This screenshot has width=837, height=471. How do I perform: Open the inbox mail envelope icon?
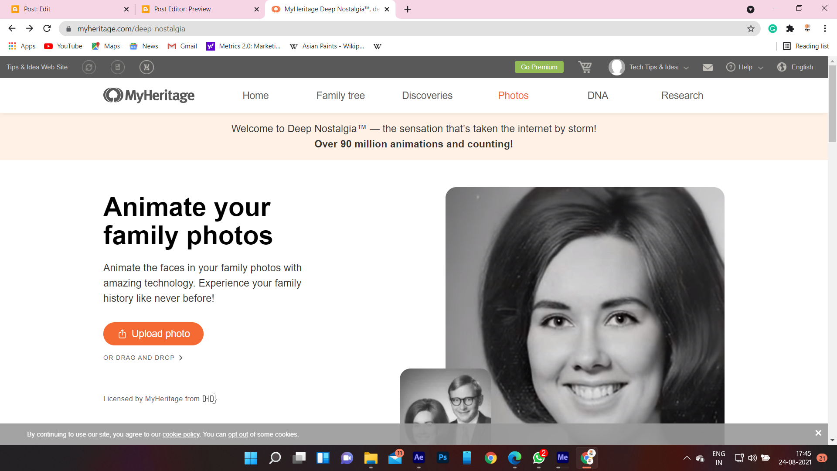(x=708, y=67)
